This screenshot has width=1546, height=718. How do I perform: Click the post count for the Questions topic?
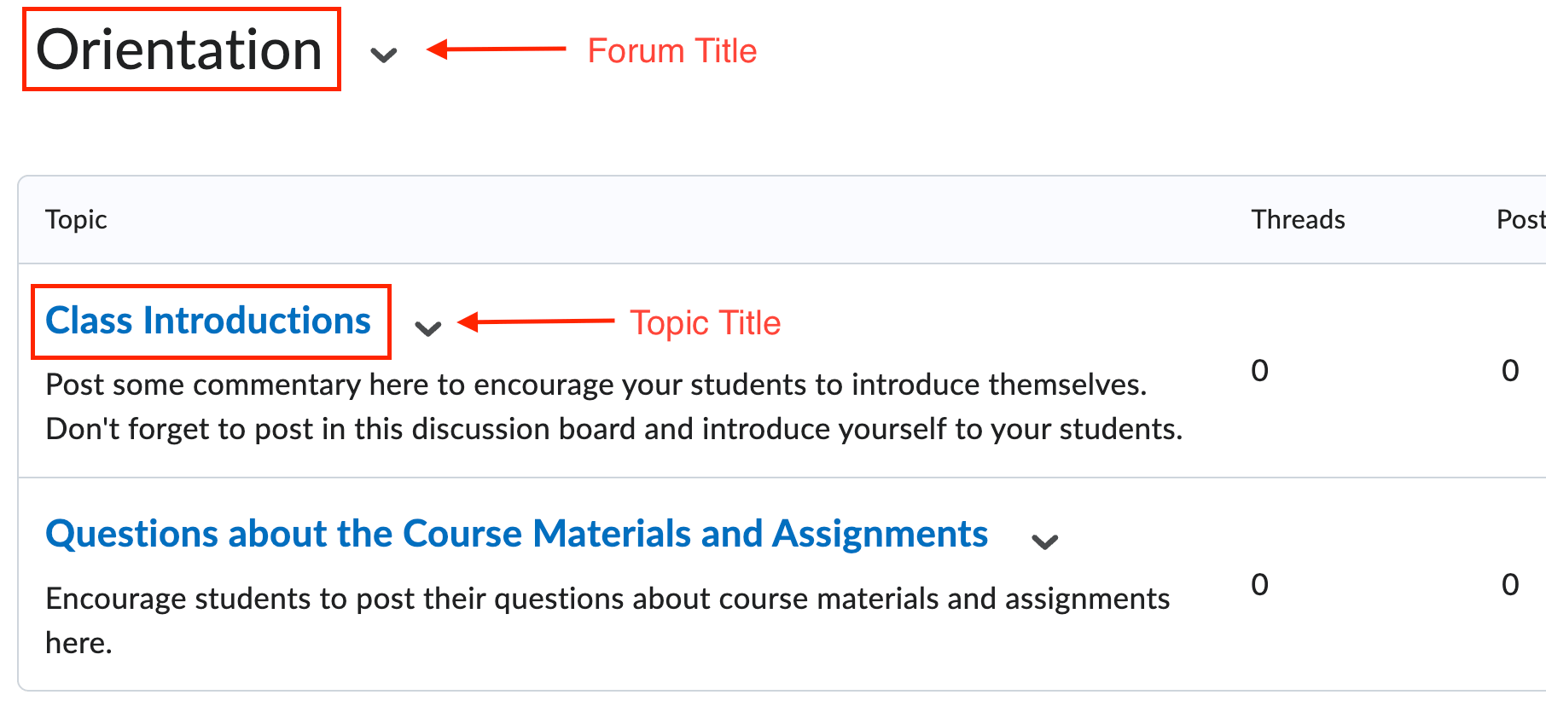coord(1510,584)
